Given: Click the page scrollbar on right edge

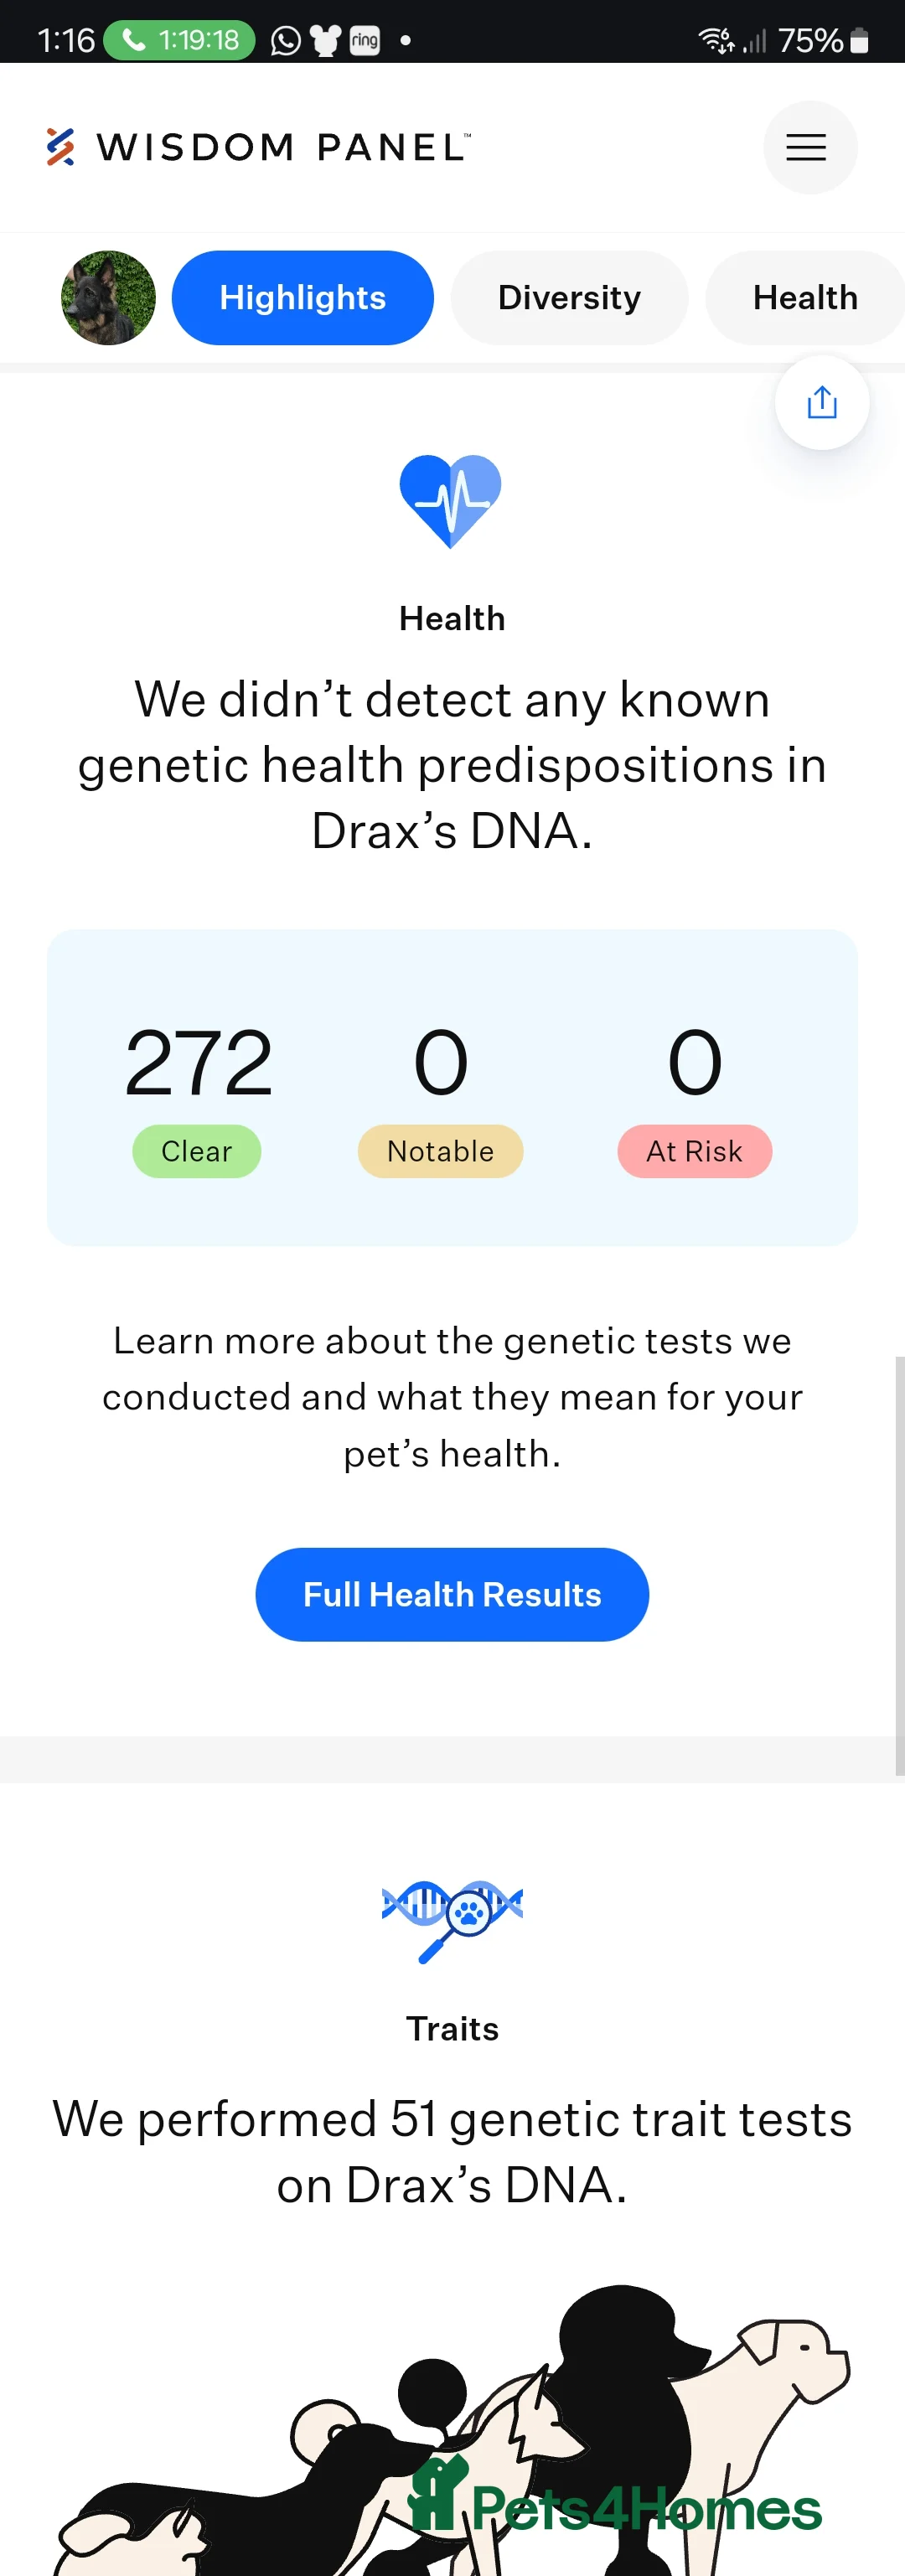Looking at the screenshot, I should [x=899, y=1564].
